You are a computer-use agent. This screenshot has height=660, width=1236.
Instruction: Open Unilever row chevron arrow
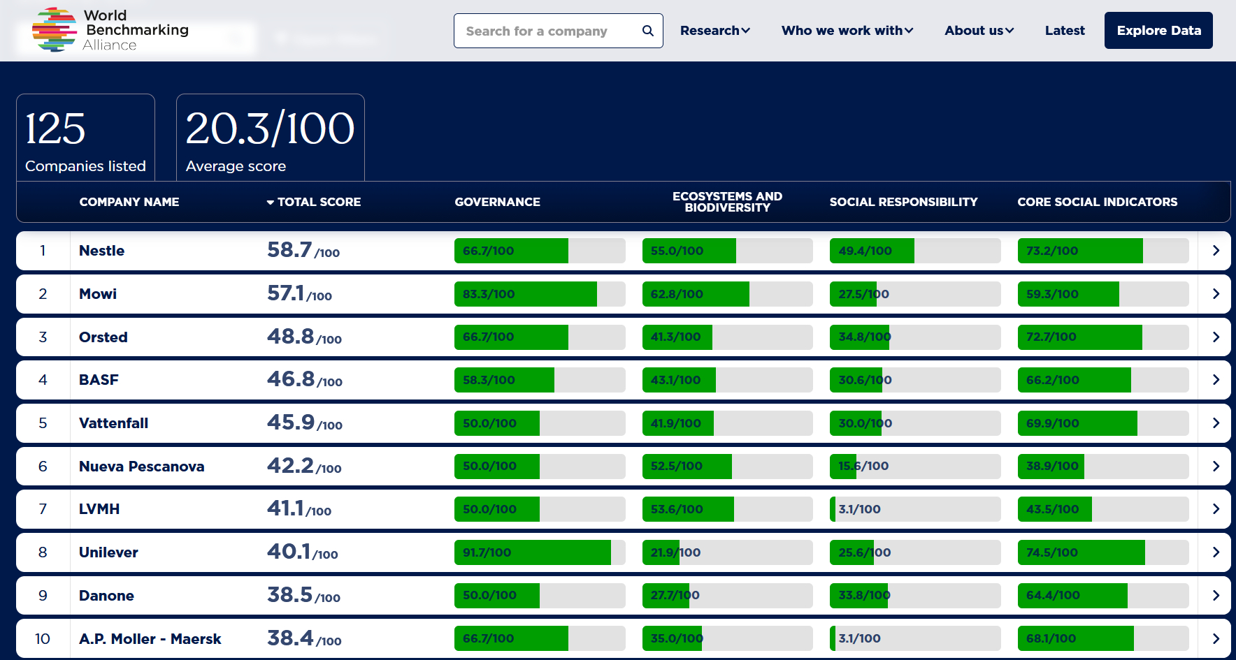tap(1215, 552)
